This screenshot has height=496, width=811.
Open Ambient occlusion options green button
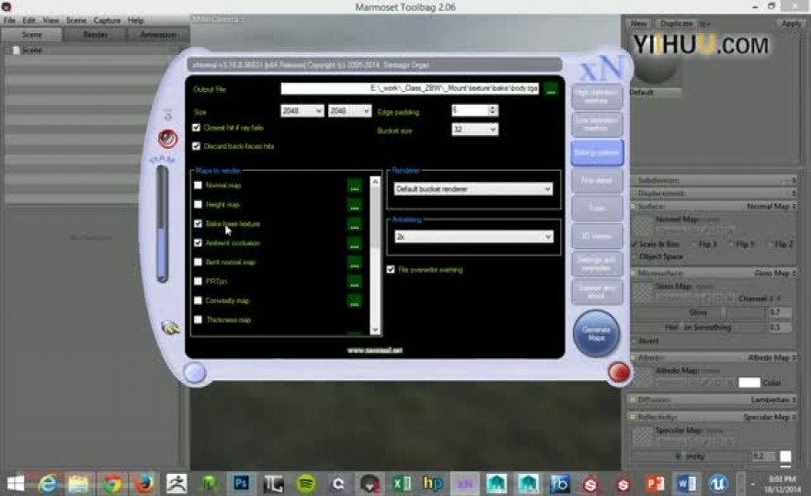click(x=354, y=243)
